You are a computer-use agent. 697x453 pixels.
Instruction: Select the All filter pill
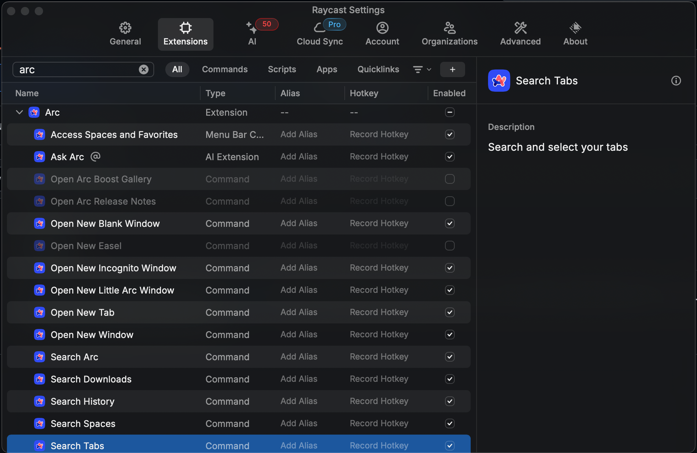tap(177, 69)
